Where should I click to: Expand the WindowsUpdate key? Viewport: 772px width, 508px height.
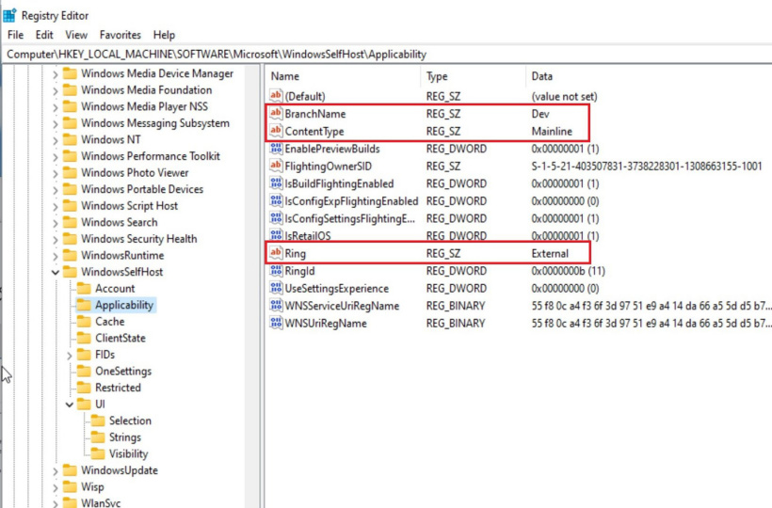pyautogui.click(x=56, y=470)
